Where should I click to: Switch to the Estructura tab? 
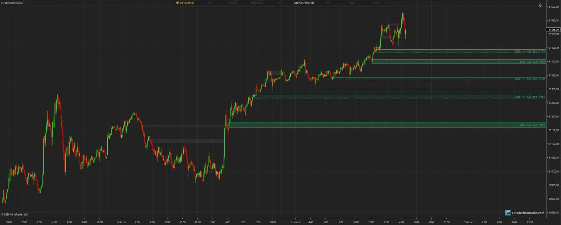pyautogui.click(x=257, y=3)
